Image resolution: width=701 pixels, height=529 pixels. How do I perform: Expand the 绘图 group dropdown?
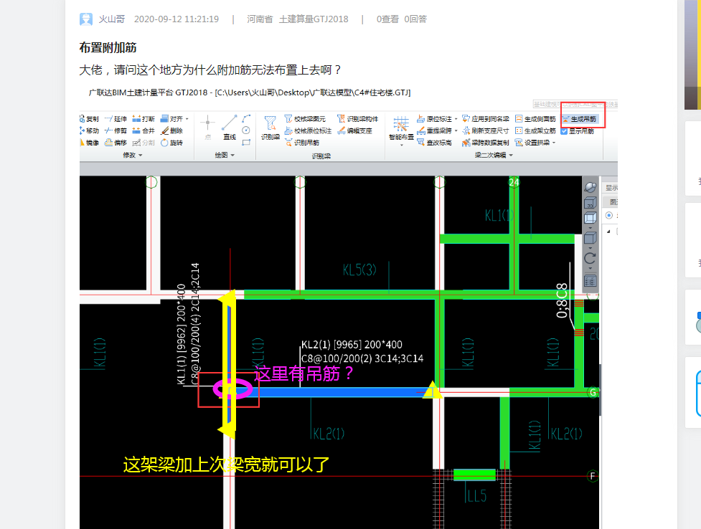[x=232, y=155]
